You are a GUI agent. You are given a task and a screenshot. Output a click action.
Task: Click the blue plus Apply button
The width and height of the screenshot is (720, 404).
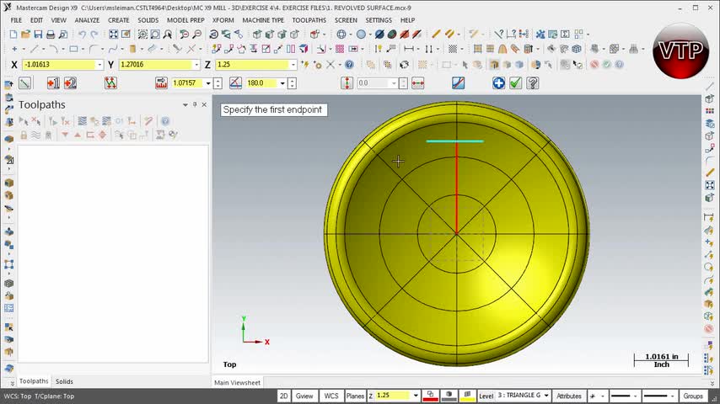click(x=498, y=82)
